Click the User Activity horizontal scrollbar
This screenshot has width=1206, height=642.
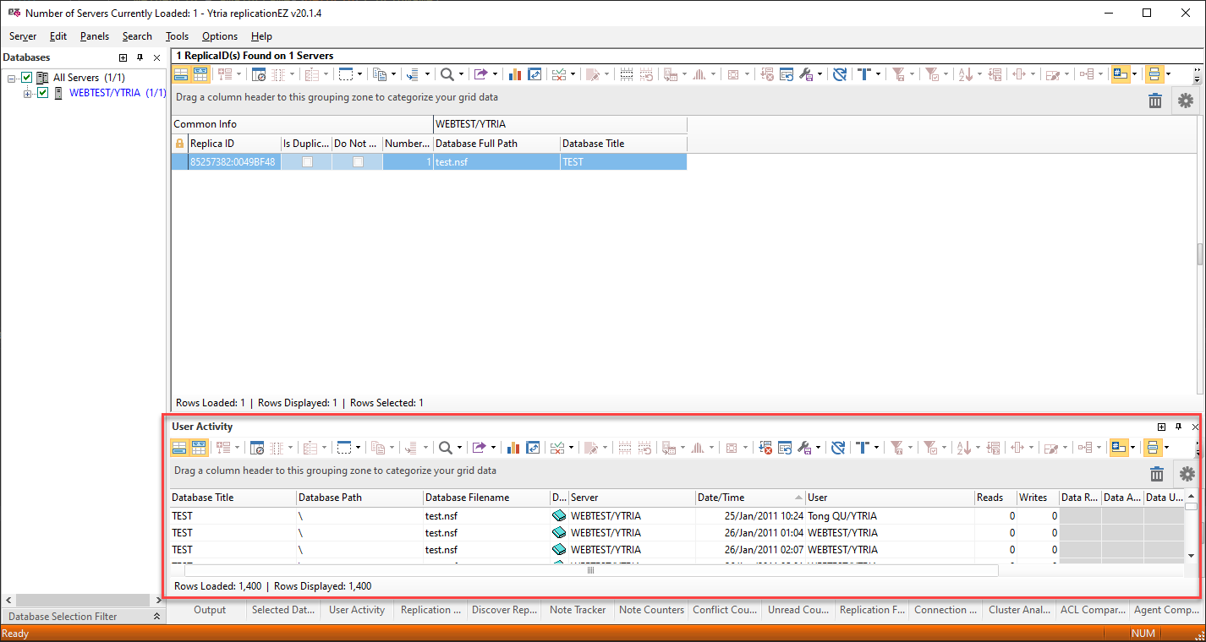590,570
